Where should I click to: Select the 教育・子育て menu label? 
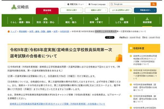[96, 22]
